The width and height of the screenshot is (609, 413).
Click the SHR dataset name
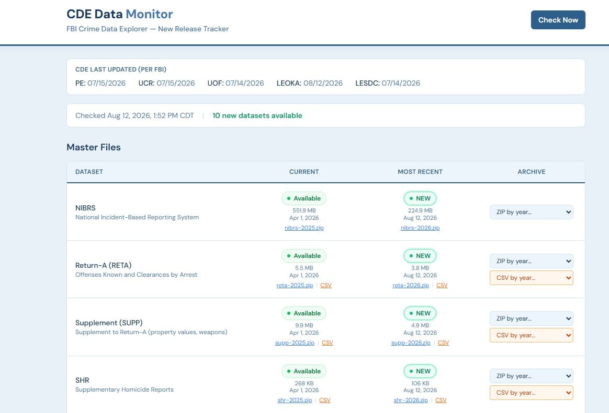click(x=82, y=380)
